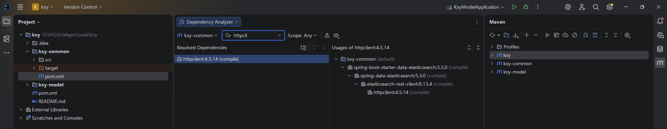Open the Scope: Any dropdown

302,35
